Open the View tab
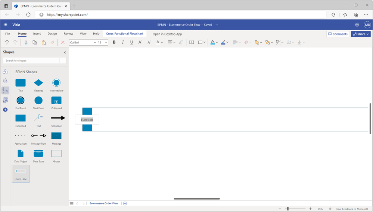Screen dimensions: 373x212 click(x=83, y=34)
